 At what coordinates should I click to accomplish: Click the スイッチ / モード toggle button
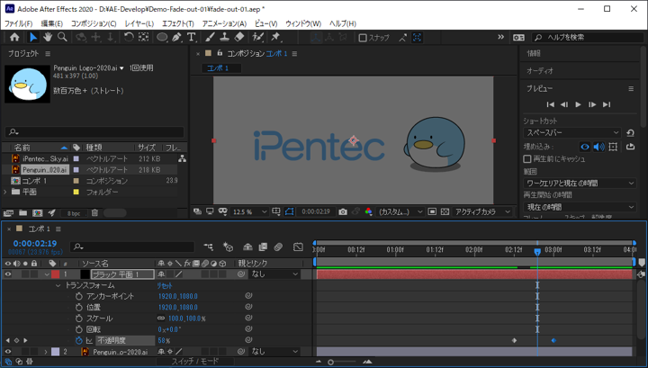tap(195, 362)
